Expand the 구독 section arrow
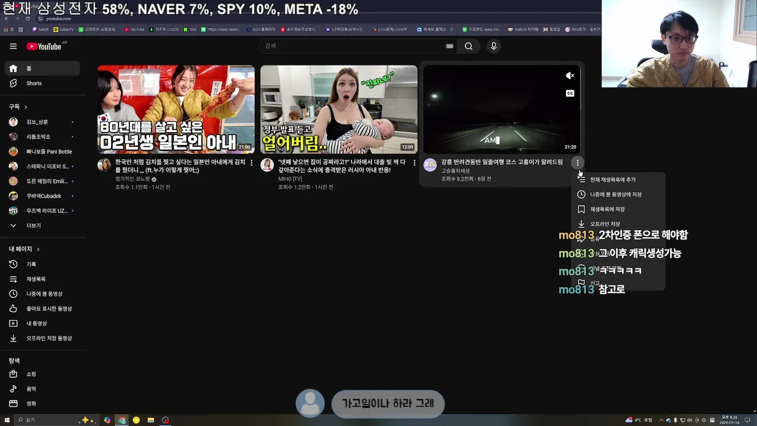The height and width of the screenshot is (426, 757). coord(25,107)
